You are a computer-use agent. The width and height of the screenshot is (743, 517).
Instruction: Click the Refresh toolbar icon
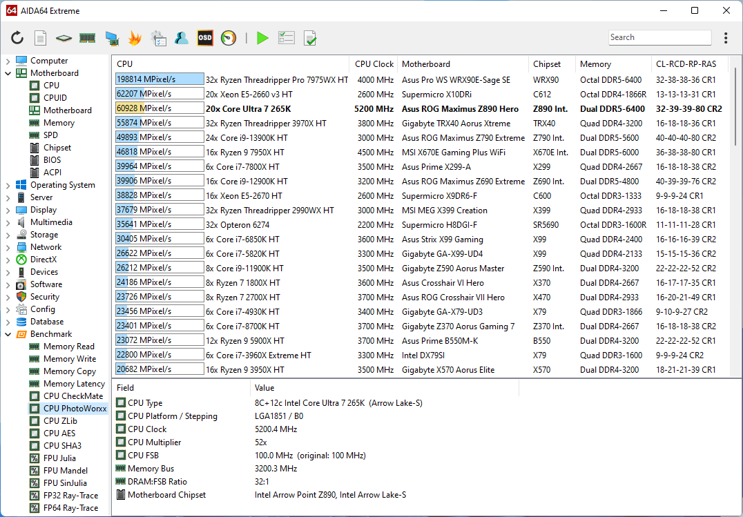point(18,38)
